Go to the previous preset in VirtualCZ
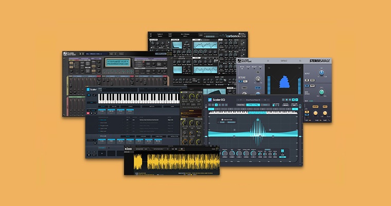 80,54
